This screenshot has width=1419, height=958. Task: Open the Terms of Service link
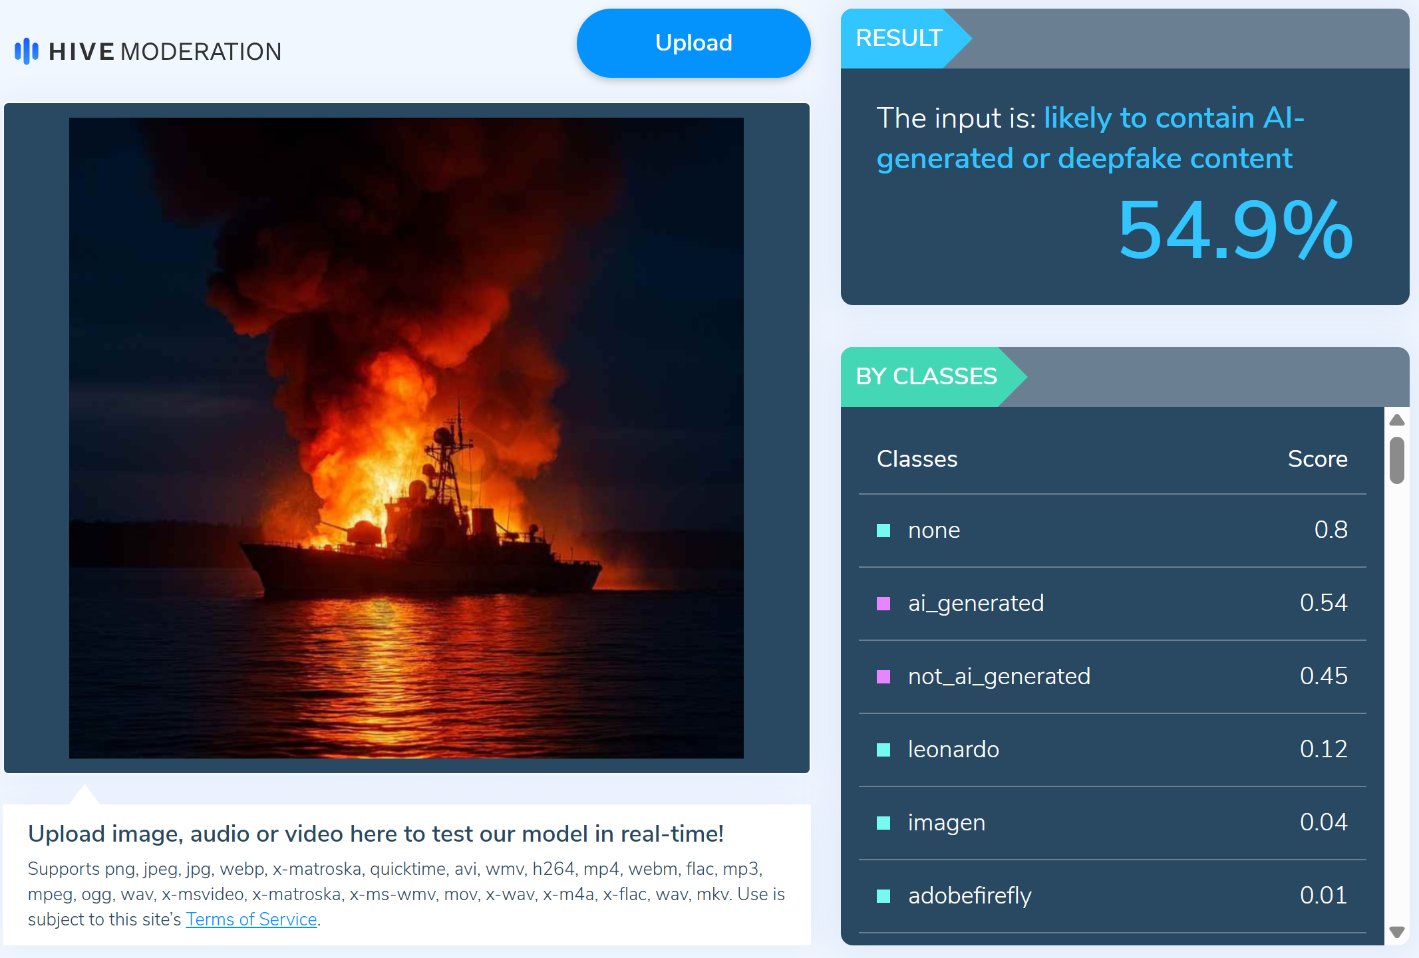(251, 919)
